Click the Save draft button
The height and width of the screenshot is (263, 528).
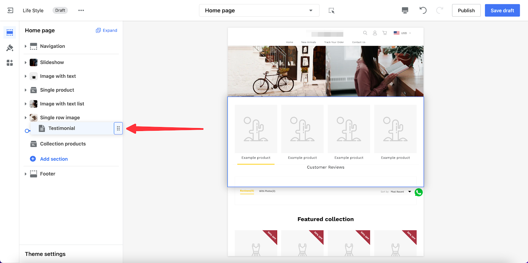click(502, 11)
